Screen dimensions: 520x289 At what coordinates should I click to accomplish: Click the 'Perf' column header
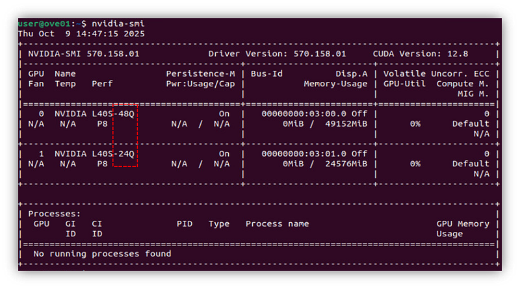click(102, 84)
